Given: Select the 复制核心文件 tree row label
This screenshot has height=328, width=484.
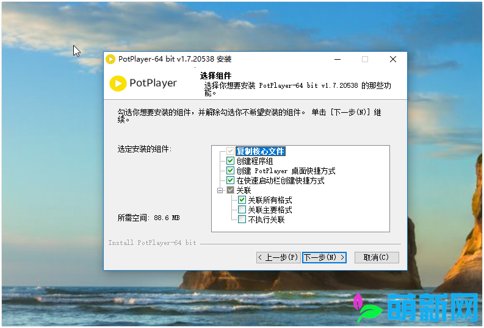Looking at the screenshot, I should (261, 151).
